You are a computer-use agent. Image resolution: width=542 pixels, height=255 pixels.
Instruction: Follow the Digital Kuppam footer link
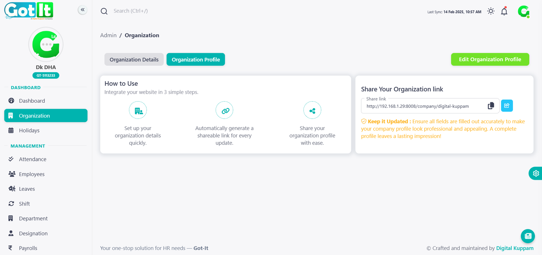click(x=515, y=248)
